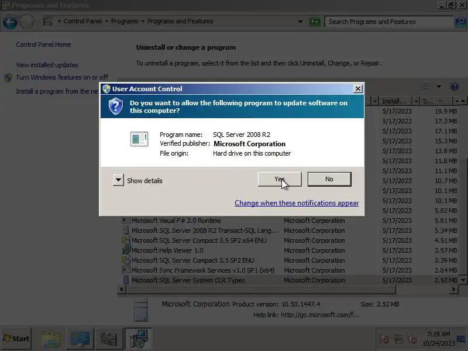The image size is (468, 351).
Task: Focus Search Programs and Features box
Action: point(389,22)
